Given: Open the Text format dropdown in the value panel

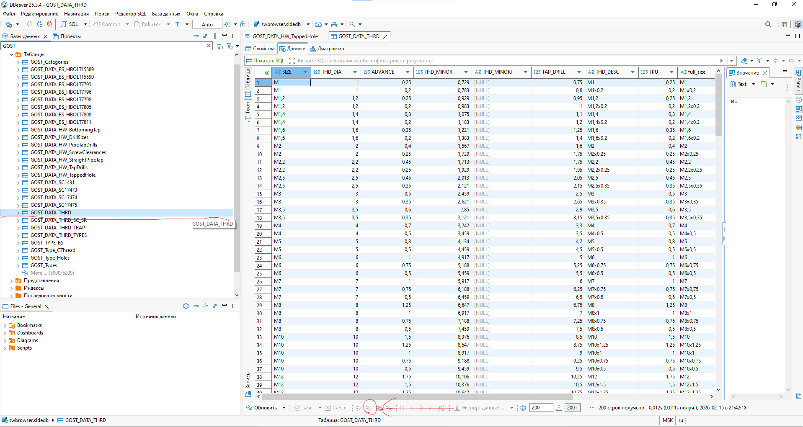Looking at the screenshot, I should click(x=754, y=84).
